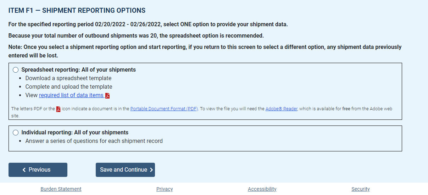Screen dimensions: 428x195
Task: Select the Spreadsheet reporting radio button
Action: pyautogui.click(x=16, y=70)
